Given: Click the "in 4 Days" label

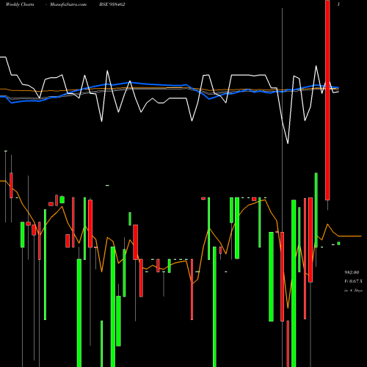Looking at the screenshot, I should [353, 291].
